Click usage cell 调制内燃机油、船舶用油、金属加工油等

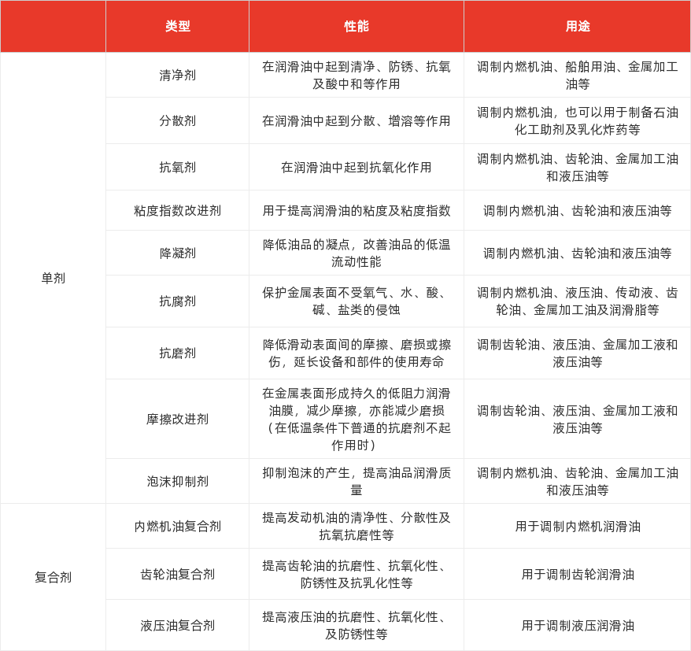click(578, 76)
